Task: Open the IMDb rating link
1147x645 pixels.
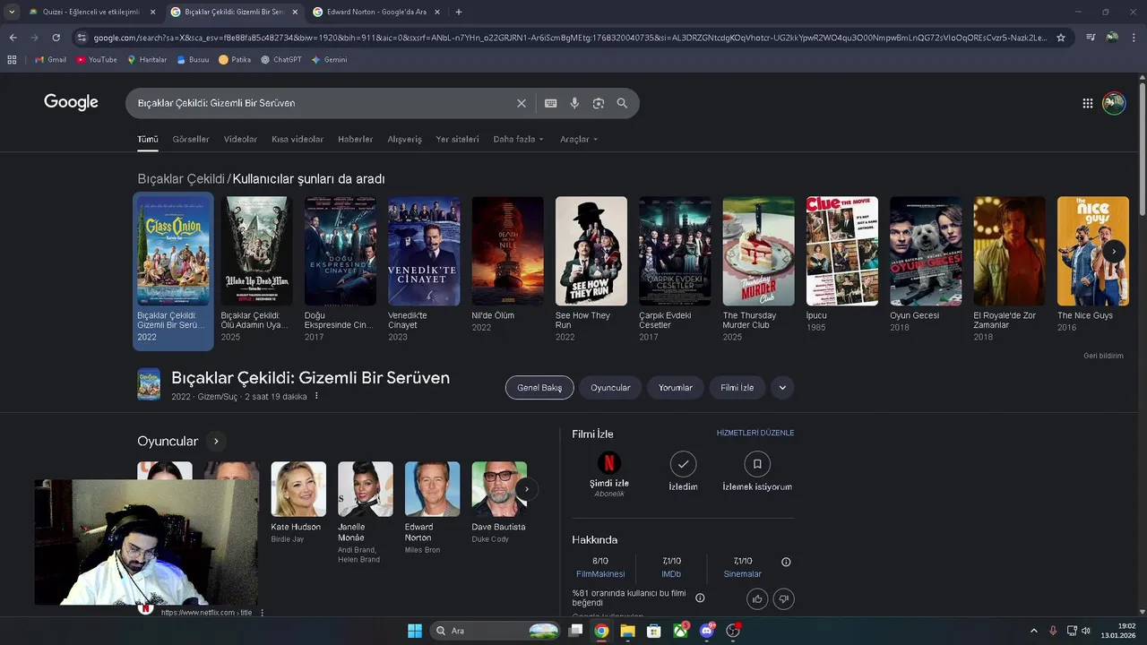Action: pyautogui.click(x=671, y=574)
